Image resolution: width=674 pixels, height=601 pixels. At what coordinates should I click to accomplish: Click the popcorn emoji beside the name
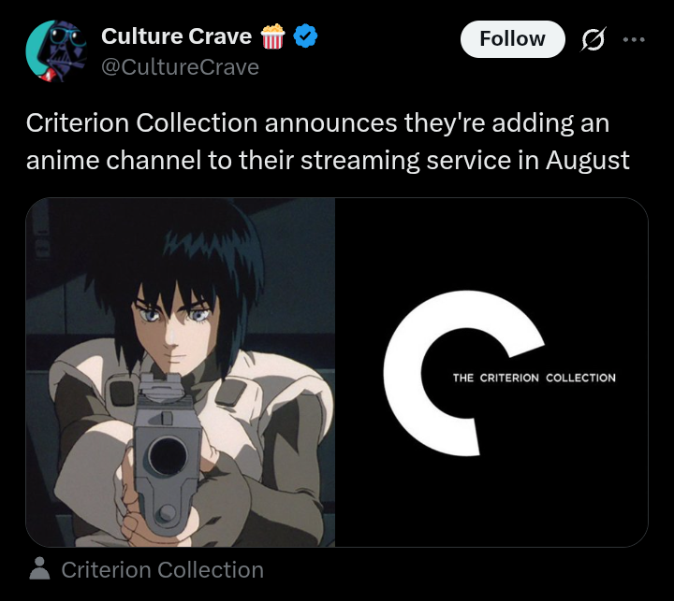pos(272,36)
